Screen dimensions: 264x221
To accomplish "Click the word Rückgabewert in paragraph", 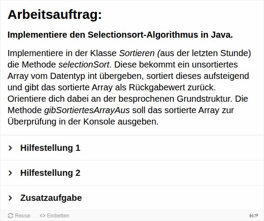I will (157, 87).
